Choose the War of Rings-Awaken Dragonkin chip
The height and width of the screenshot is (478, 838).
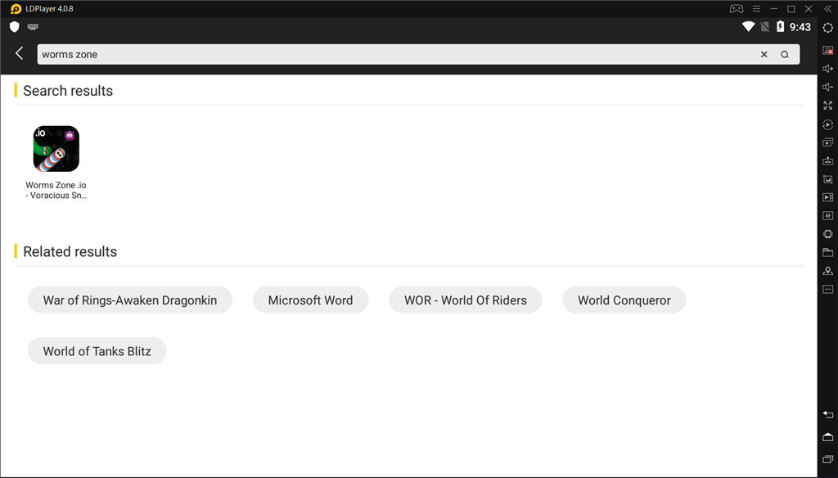point(129,300)
